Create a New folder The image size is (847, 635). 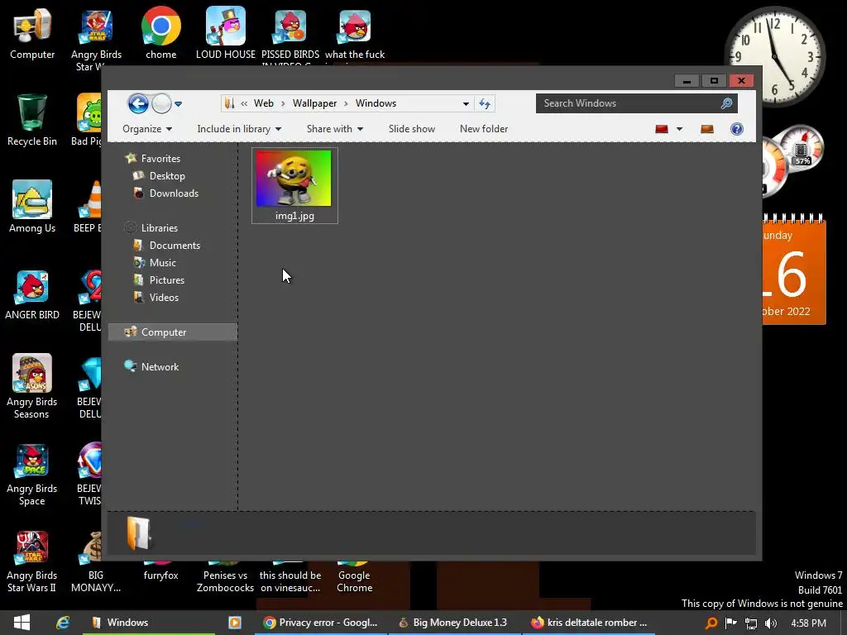click(483, 128)
